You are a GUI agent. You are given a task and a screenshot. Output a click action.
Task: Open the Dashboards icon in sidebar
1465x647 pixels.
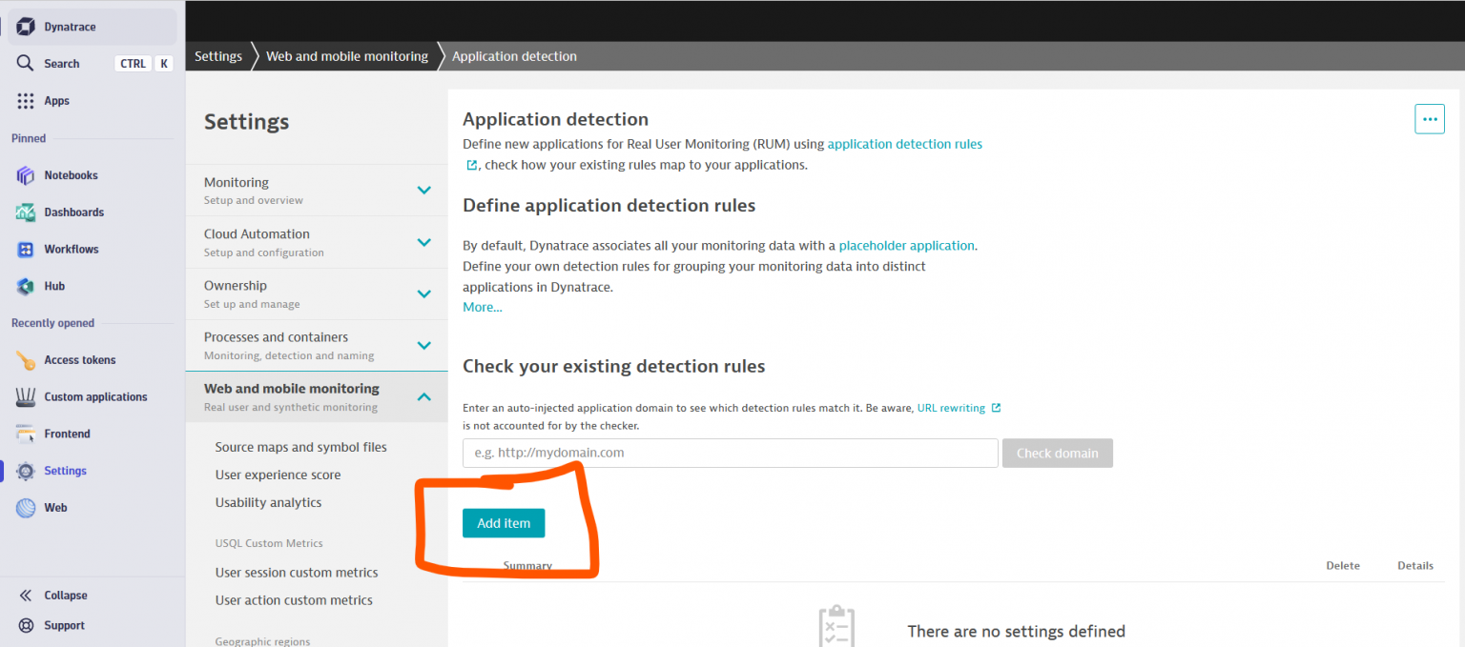click(x=26, y=212)
